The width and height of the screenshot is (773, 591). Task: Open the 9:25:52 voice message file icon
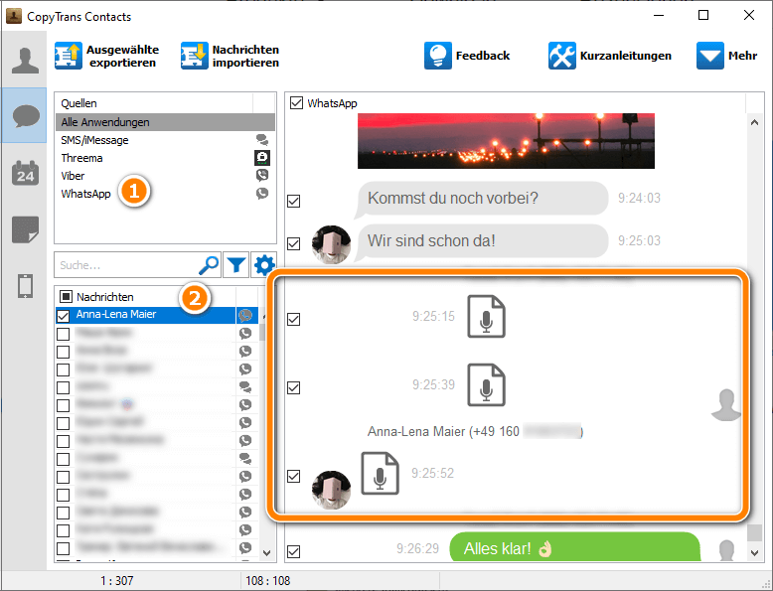[x=381, y=473]
